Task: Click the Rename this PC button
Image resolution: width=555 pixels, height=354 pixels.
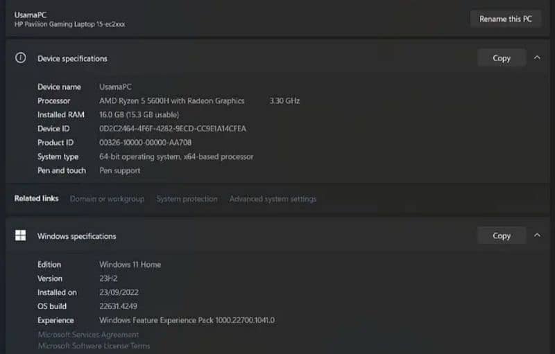Action: pyautogui.click(x=506, y=19)
